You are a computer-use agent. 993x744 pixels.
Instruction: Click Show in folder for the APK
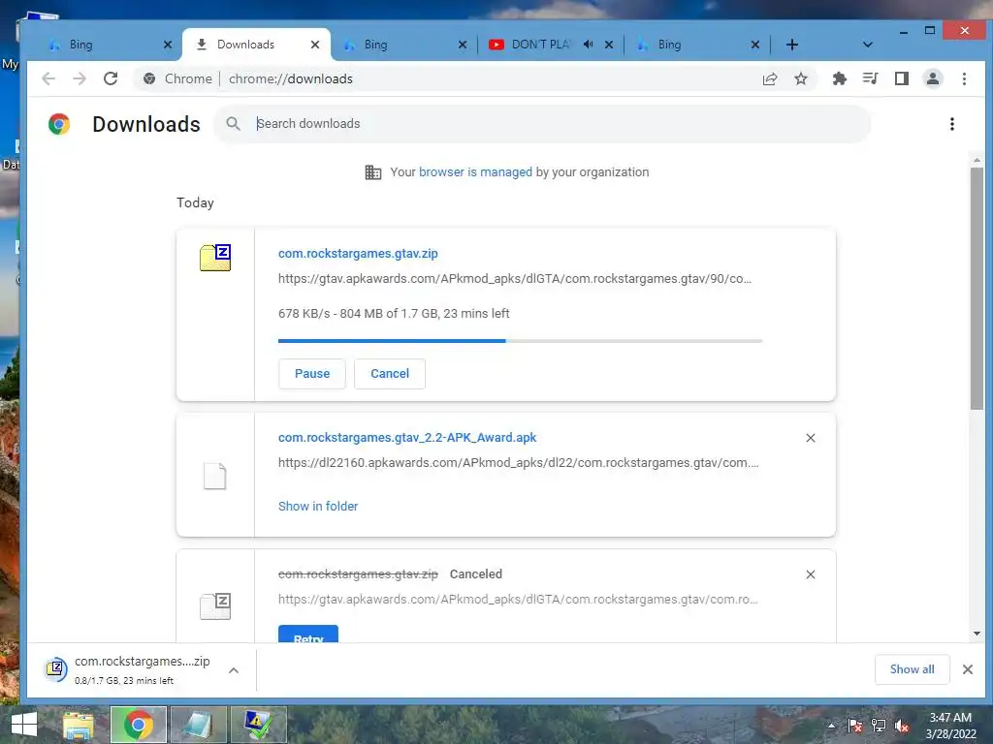(x=318, y=506)
